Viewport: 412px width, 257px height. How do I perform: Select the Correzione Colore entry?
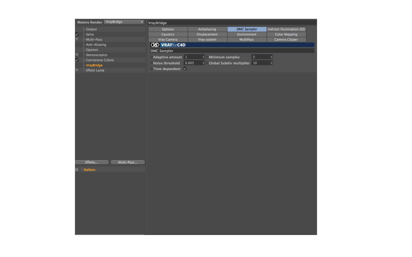100,60
